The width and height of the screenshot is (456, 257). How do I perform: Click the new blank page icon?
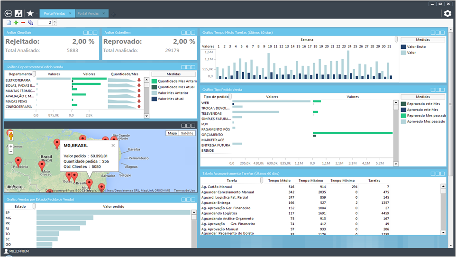9,23
